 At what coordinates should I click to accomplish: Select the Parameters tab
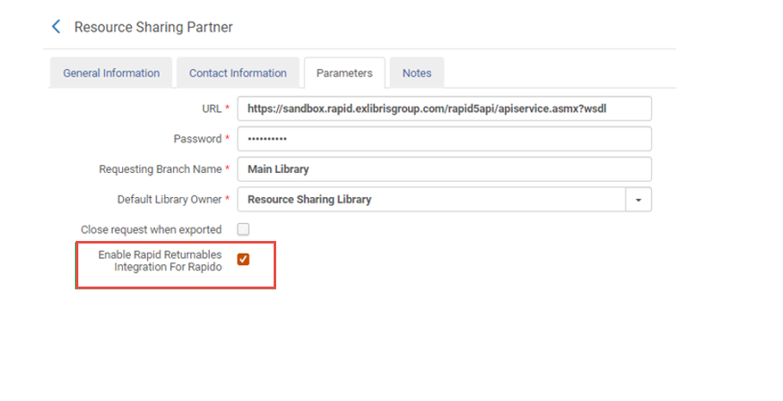[x=344, y=73]
